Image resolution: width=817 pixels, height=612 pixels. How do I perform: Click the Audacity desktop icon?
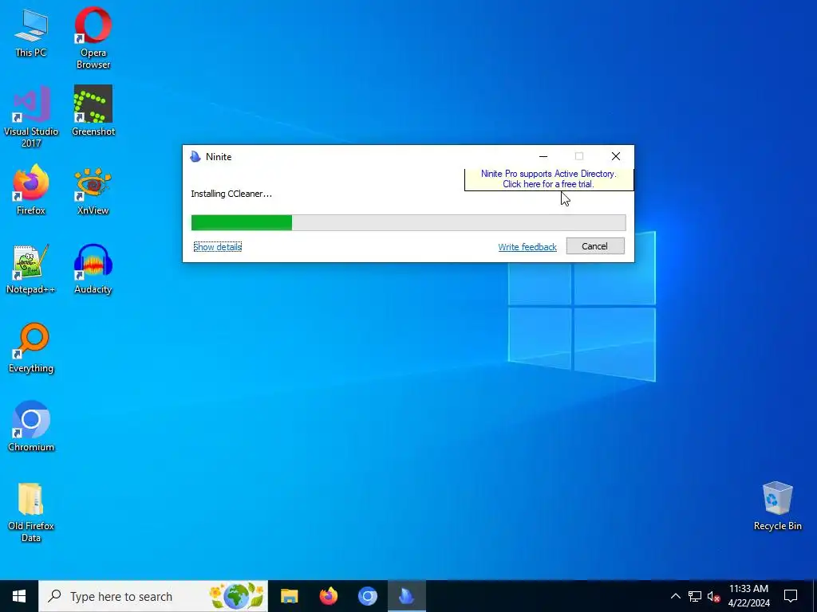point(93,269)
